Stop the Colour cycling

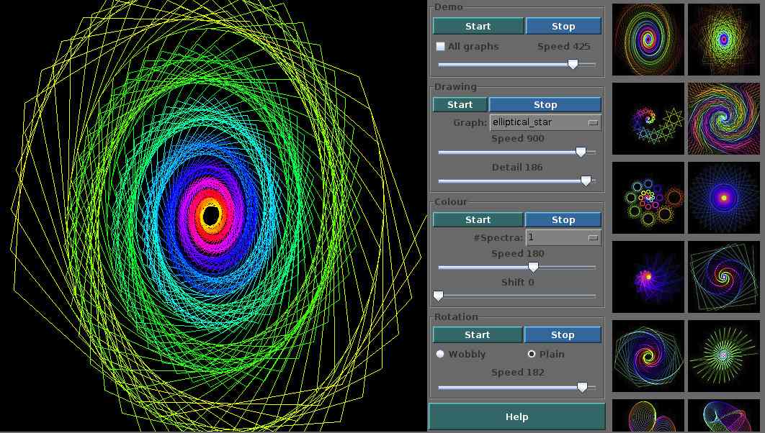coord(563,219)
